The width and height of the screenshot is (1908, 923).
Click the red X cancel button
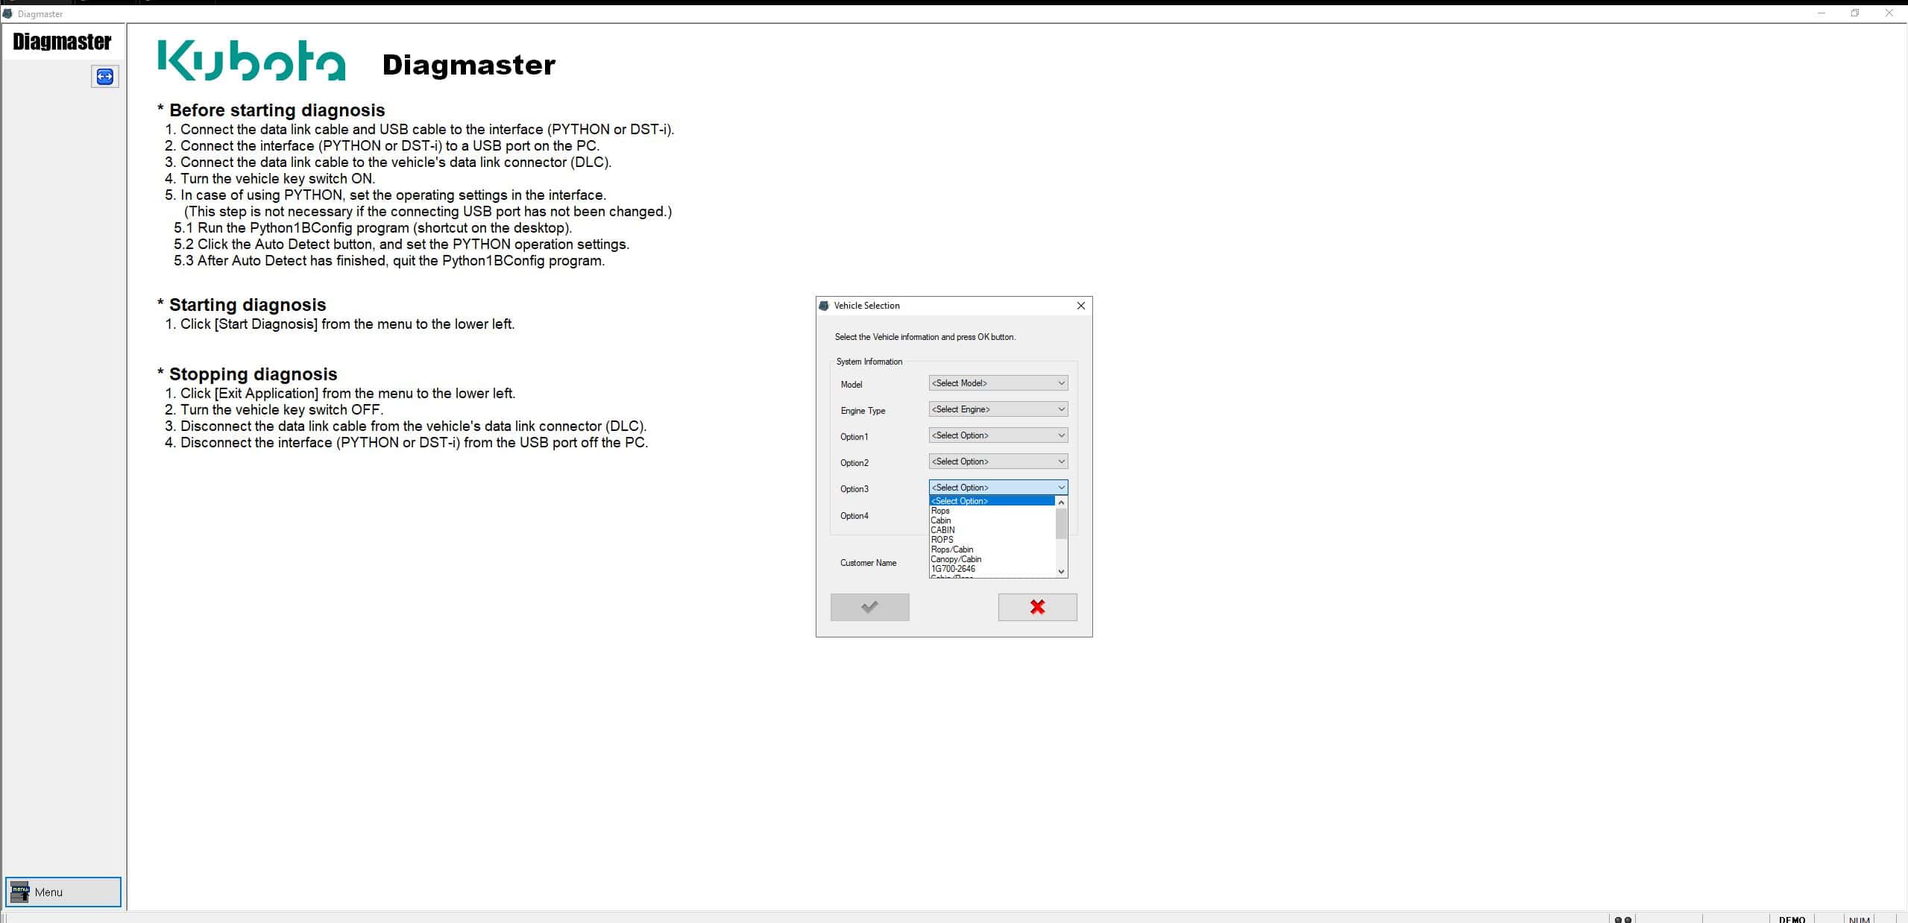(1037, 607)
